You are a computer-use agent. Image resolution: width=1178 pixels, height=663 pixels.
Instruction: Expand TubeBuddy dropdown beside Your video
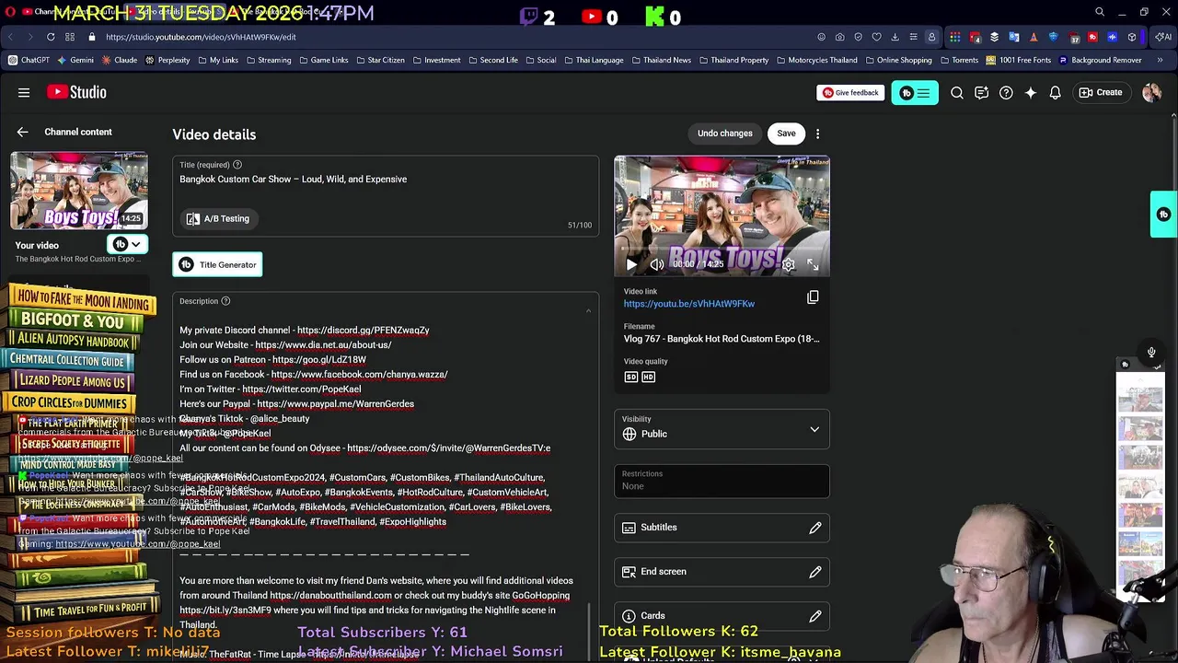127,244
